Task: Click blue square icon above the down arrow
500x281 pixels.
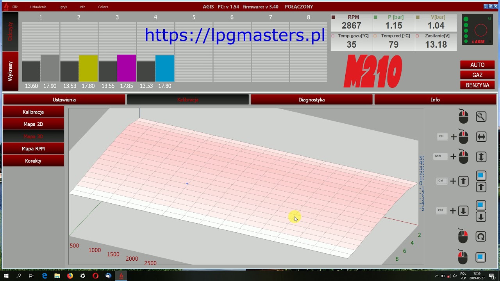Action: (481, 205)
